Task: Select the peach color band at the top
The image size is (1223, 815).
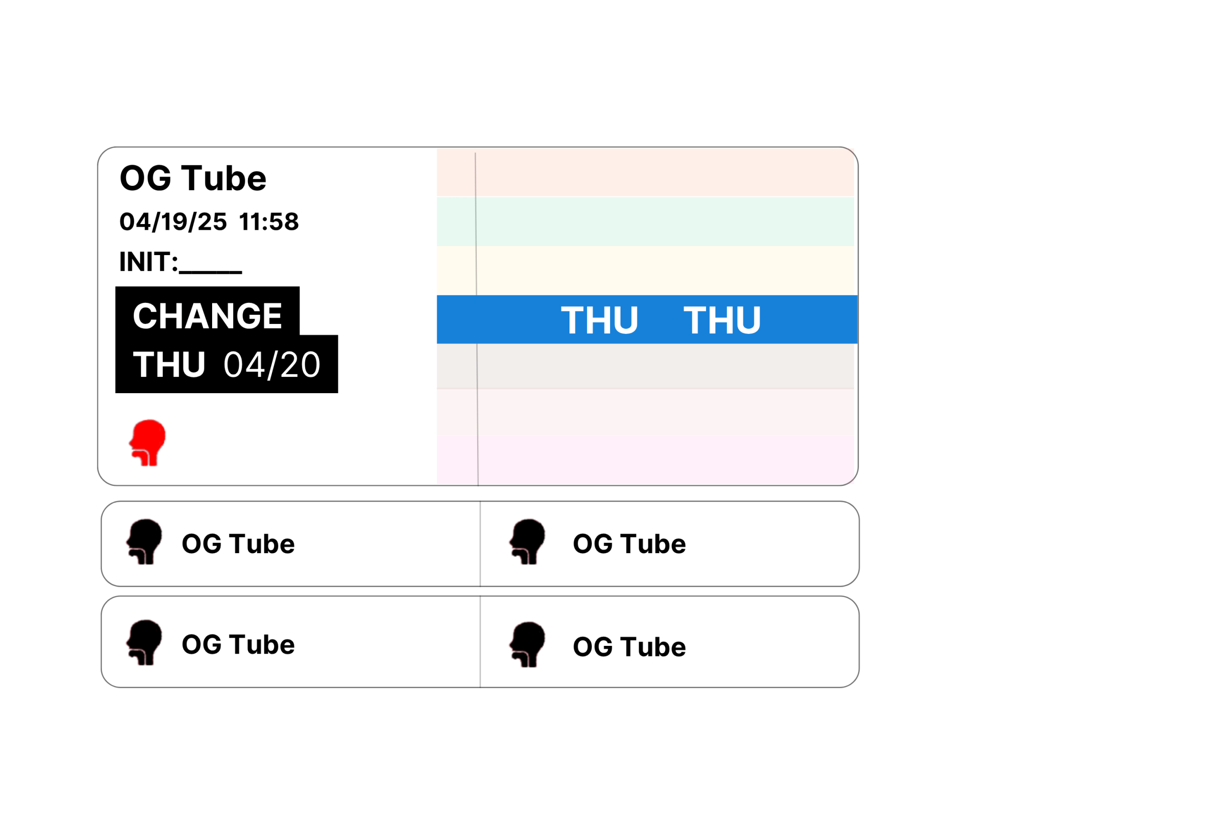Action: [x=645, y=172]
